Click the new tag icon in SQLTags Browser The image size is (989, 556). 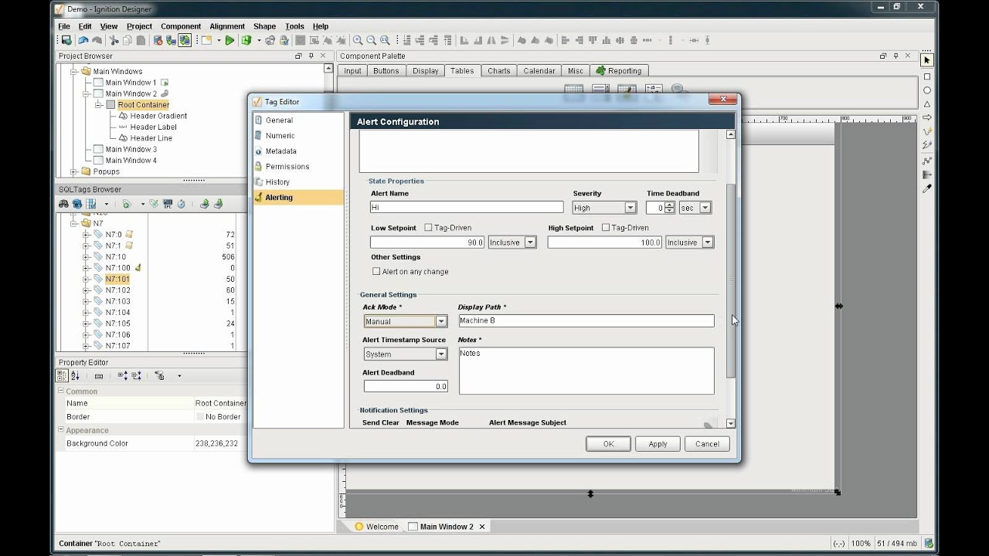click(127, 204)
